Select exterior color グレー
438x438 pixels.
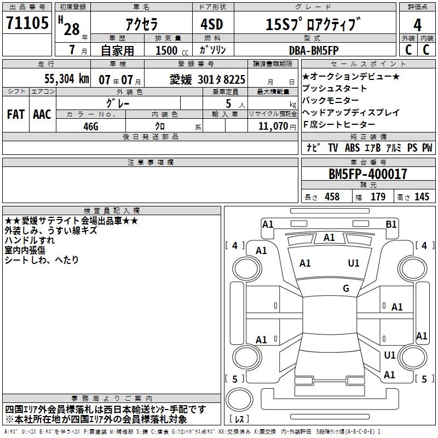118,103
